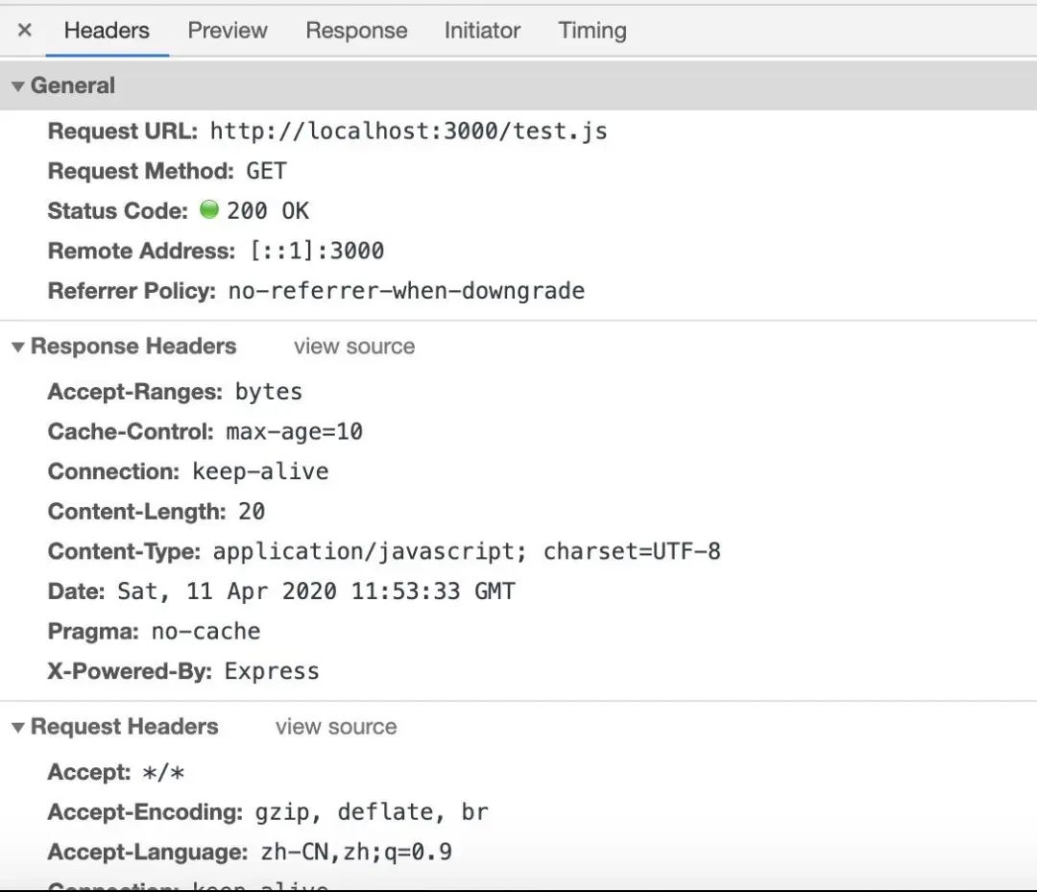The height and width of the screenshot is (892, 1037).
Task: Click the General section title
Action: pyautogui.click(x=73, y=85)
